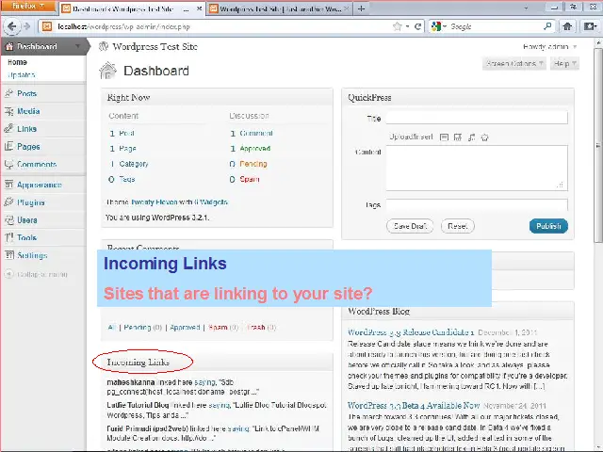Click the Collapse menu arrow icon
Viewport: 603px width, 452px height.
click(8, 274)
